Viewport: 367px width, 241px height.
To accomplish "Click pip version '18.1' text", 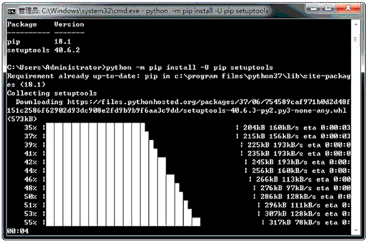I will (62, 41).
